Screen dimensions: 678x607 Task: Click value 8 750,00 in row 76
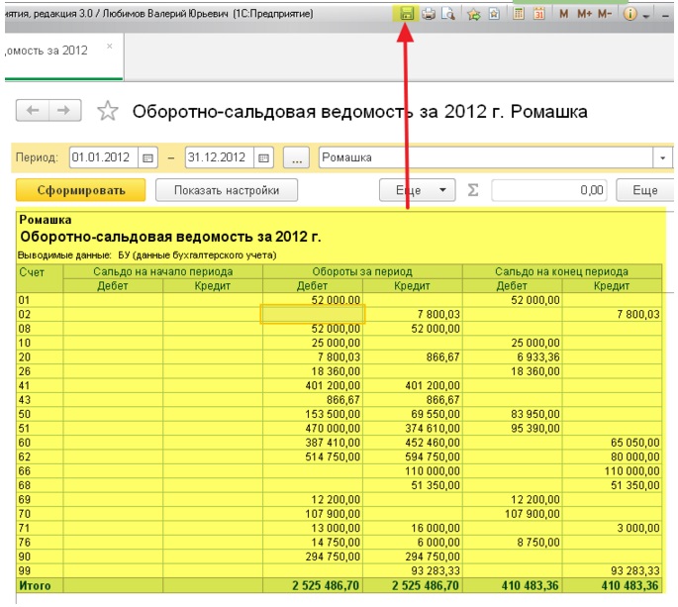point(537,543)
